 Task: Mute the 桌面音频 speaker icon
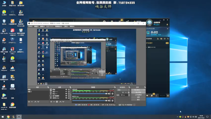pyautogui.click(x=109, y=94)
